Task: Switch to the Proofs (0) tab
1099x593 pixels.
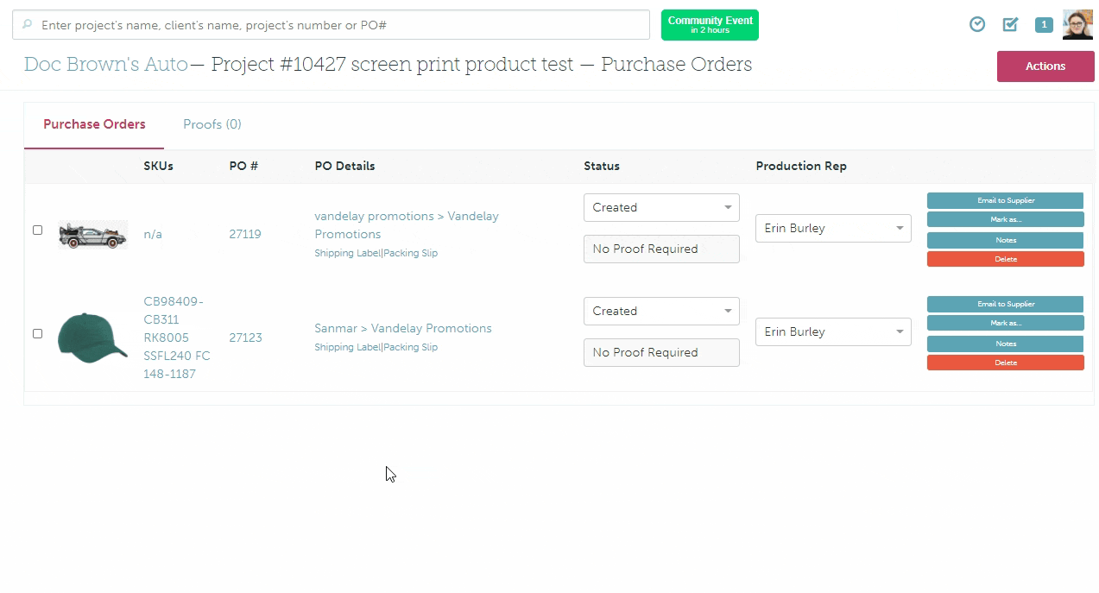Action: pos(212,124)
